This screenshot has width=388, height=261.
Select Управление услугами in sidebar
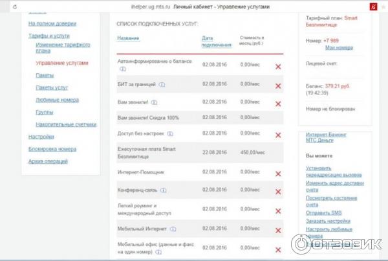coord(62,63)
